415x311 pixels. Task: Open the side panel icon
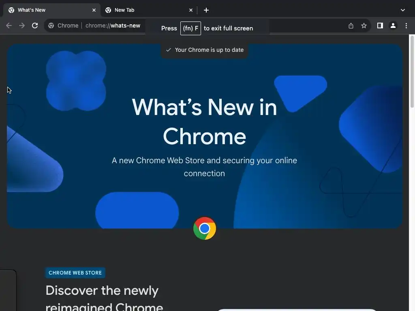[380, 26]
